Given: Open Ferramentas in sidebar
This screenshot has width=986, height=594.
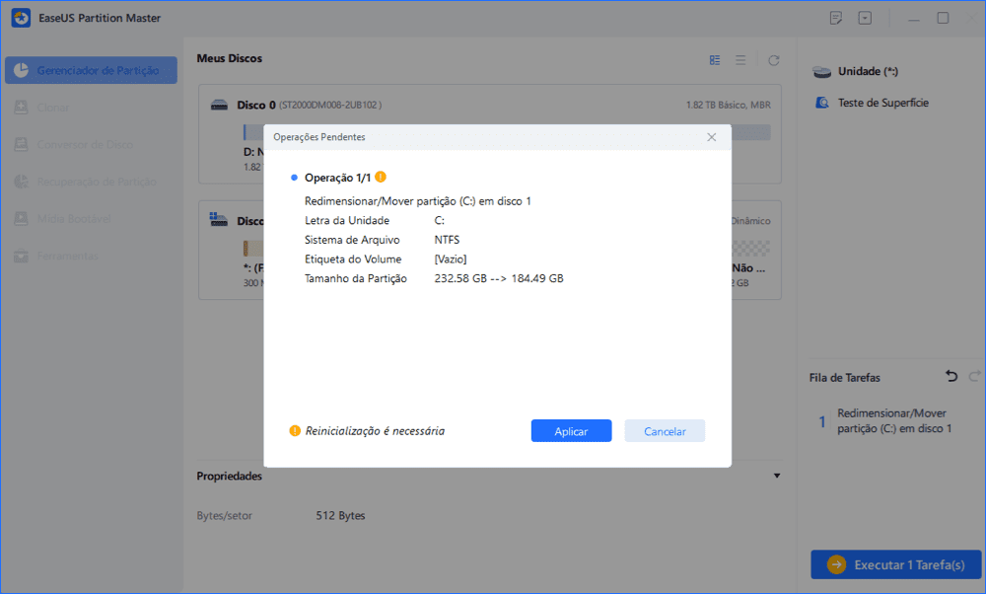Looking at the screenshot, I should [91, 257].
